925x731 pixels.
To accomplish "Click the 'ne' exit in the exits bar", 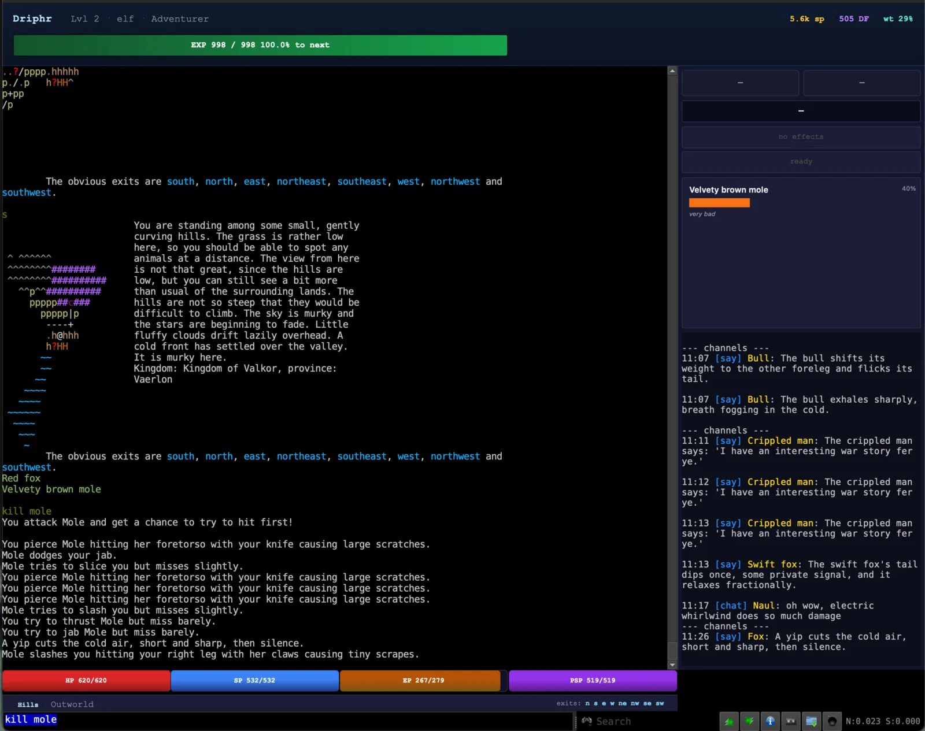I will [622, 703].
